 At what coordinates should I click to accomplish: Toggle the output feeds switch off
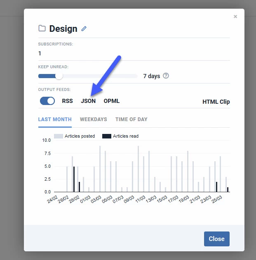(x=47, y=101)
